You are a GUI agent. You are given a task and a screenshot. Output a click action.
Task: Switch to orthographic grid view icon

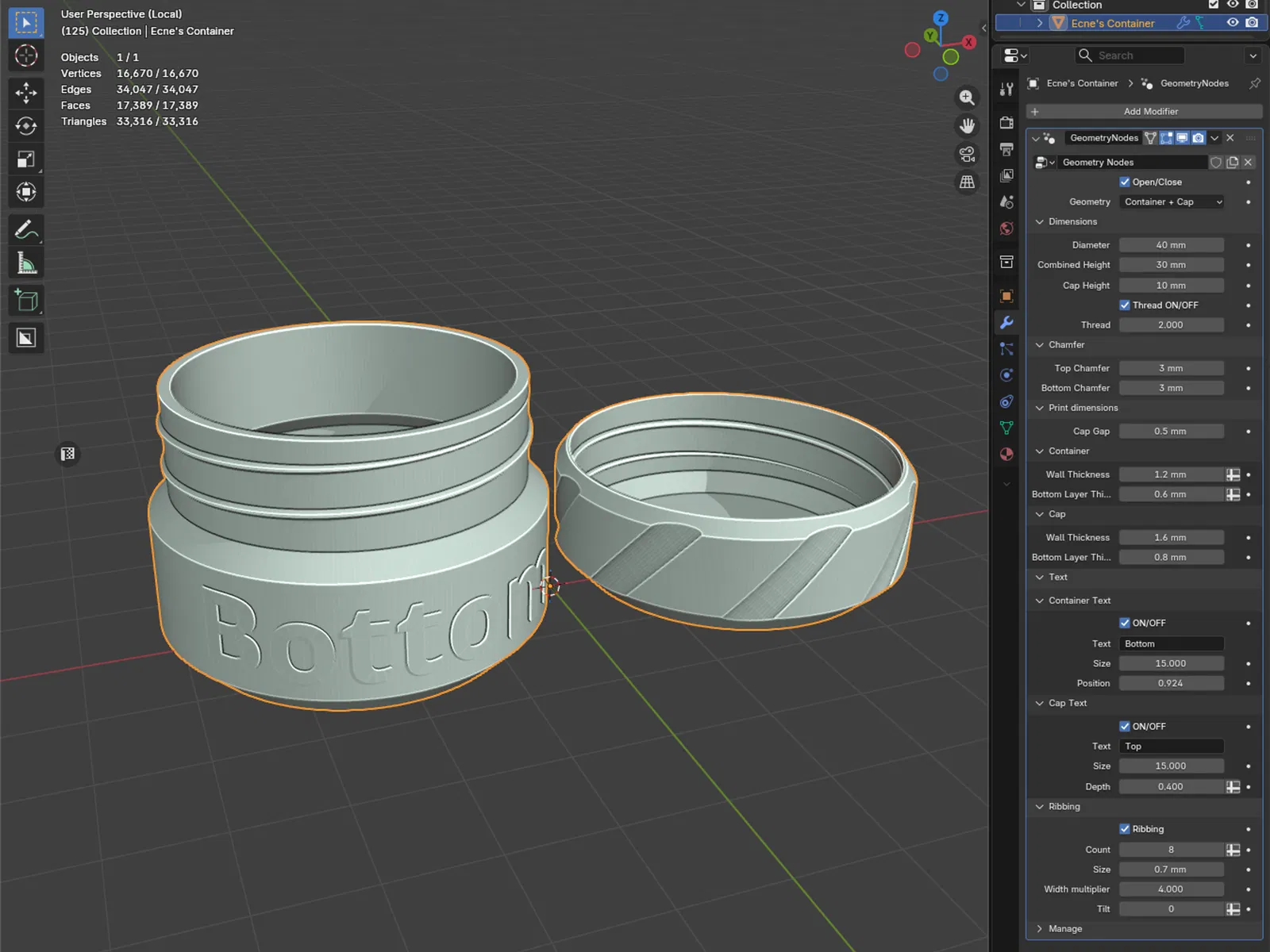coord(967,182)
